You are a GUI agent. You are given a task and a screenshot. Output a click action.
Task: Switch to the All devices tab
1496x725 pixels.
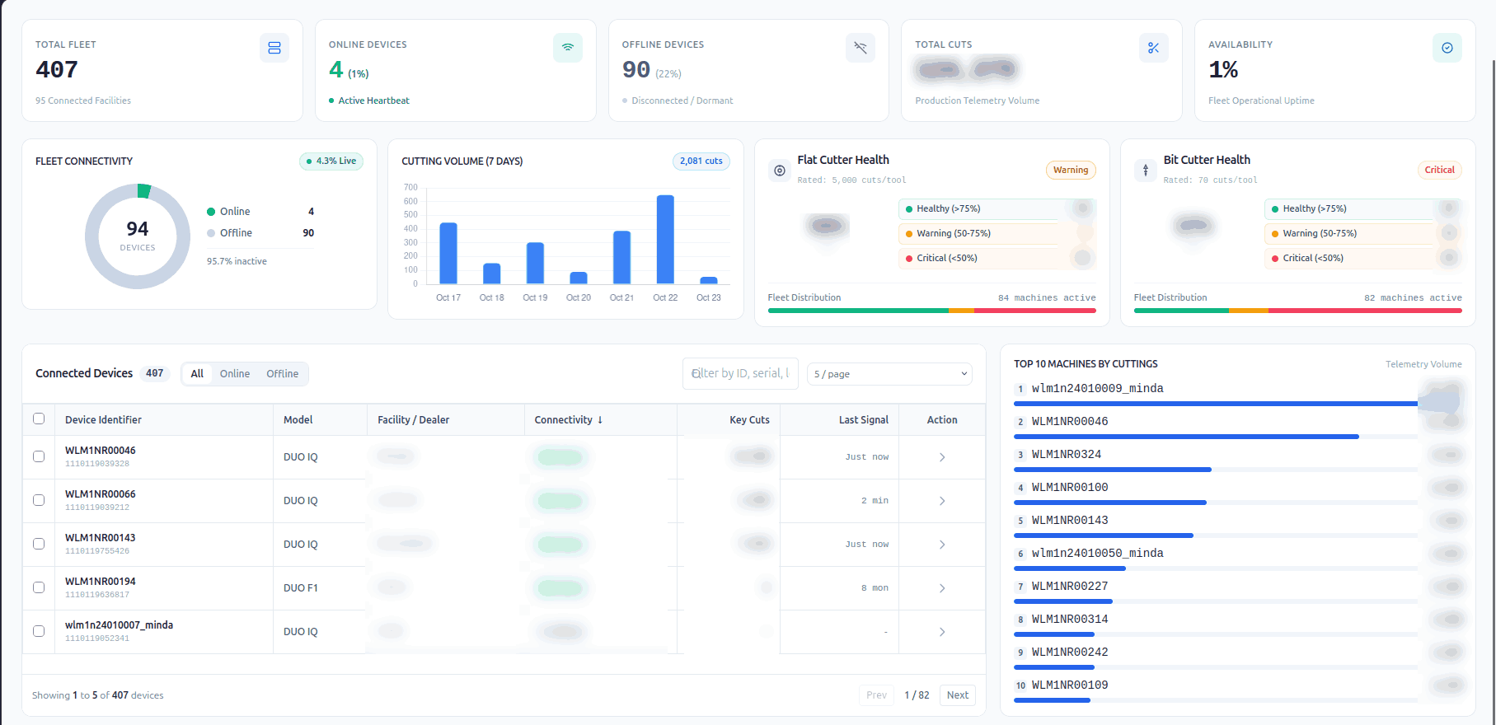197,374
